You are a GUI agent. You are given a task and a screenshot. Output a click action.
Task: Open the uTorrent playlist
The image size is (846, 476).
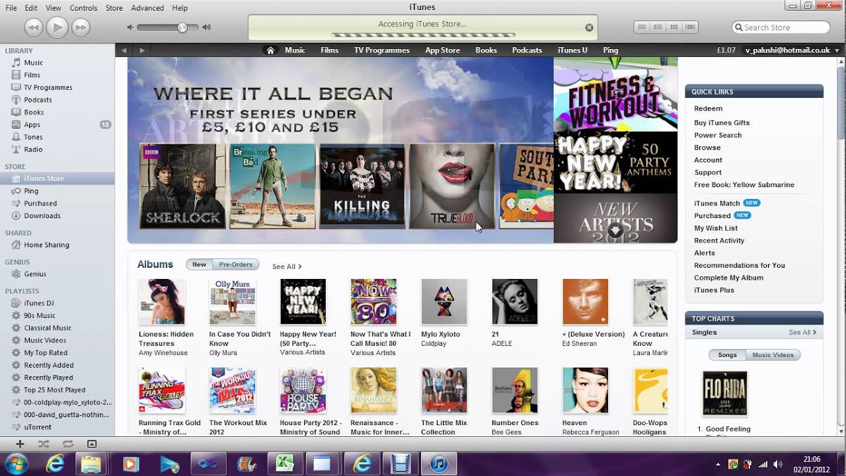[x=38, y=427]
